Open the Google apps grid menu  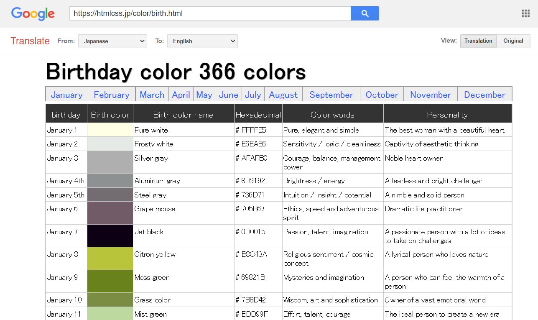[x=525, y=13]
